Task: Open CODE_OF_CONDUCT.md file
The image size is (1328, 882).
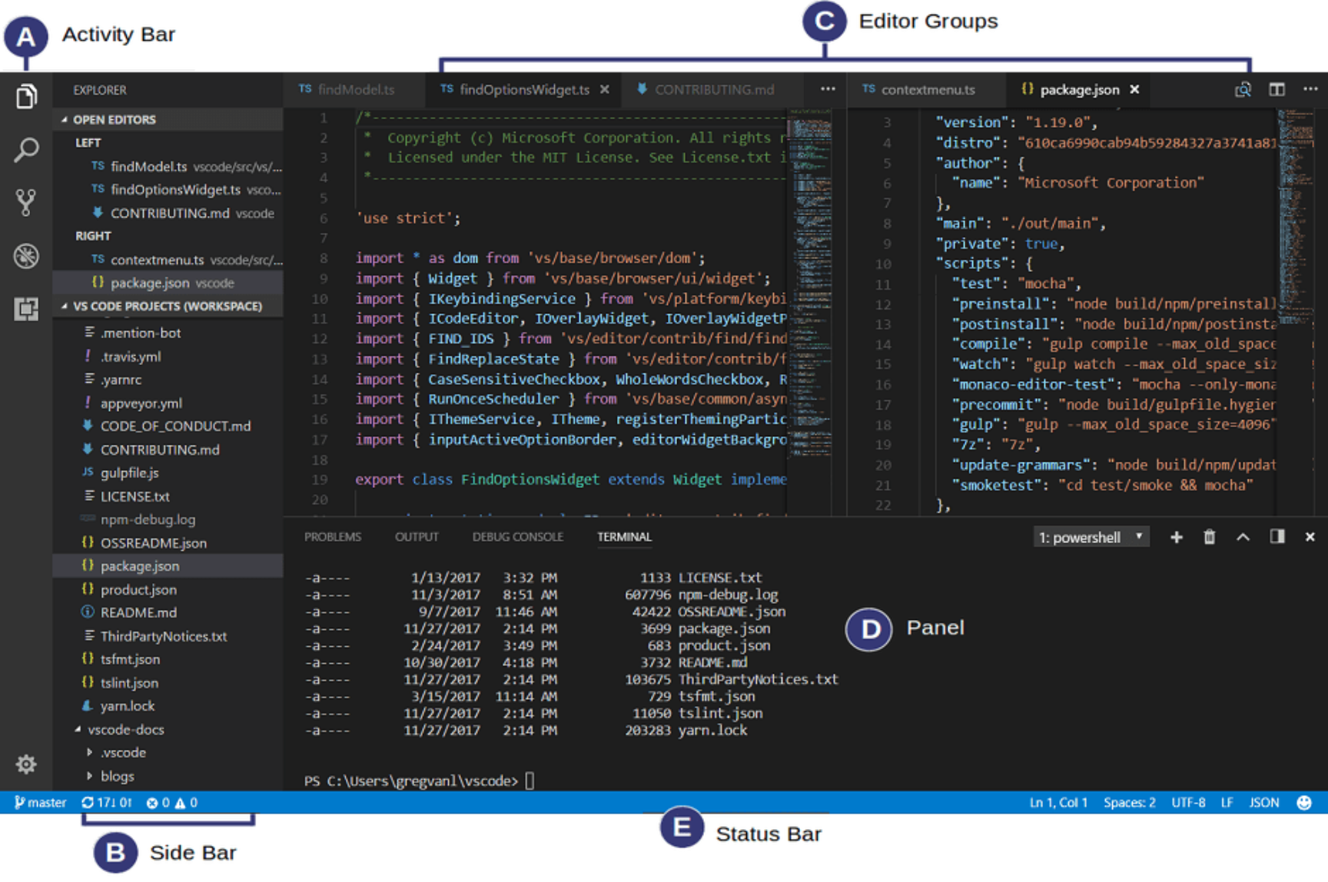Action: pos(168,426)
